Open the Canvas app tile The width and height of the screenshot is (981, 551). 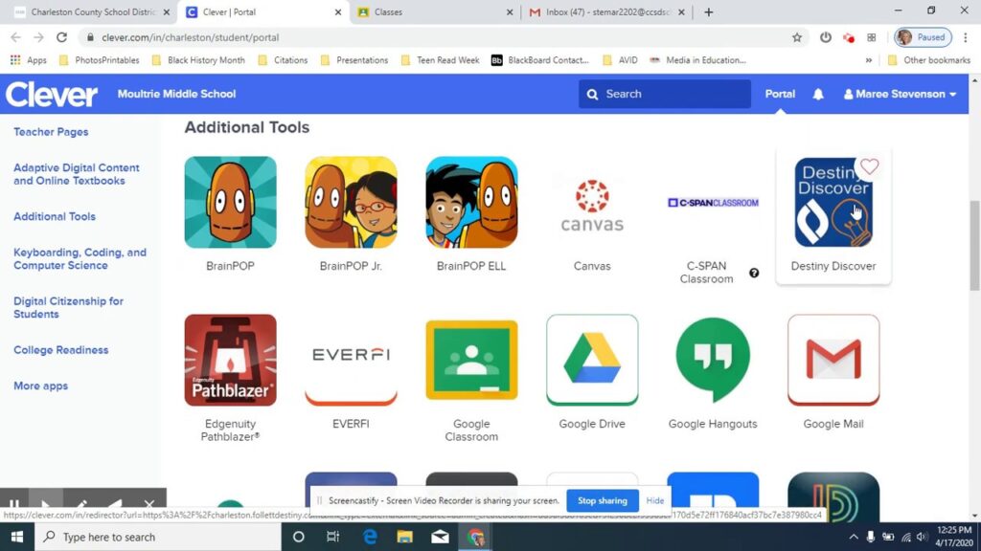(x=592, y=203)
